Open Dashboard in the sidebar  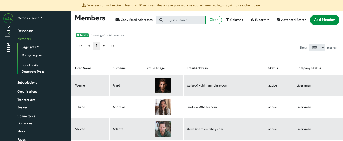click(25, 31)
